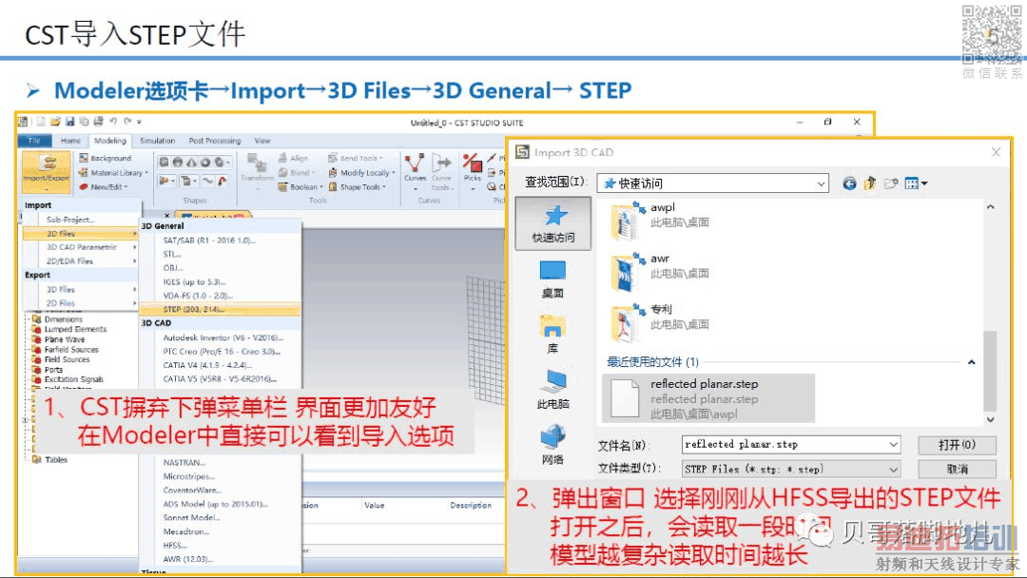Choose STL import entry
This screenshot has width=1027, height=578.
point(172,254)
